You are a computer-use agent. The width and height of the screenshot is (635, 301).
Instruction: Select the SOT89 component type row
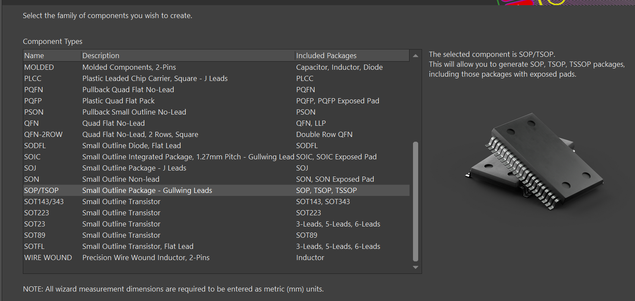216,235
